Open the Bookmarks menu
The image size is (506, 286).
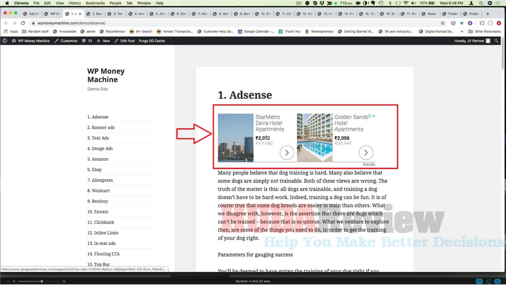click(95, 3)
